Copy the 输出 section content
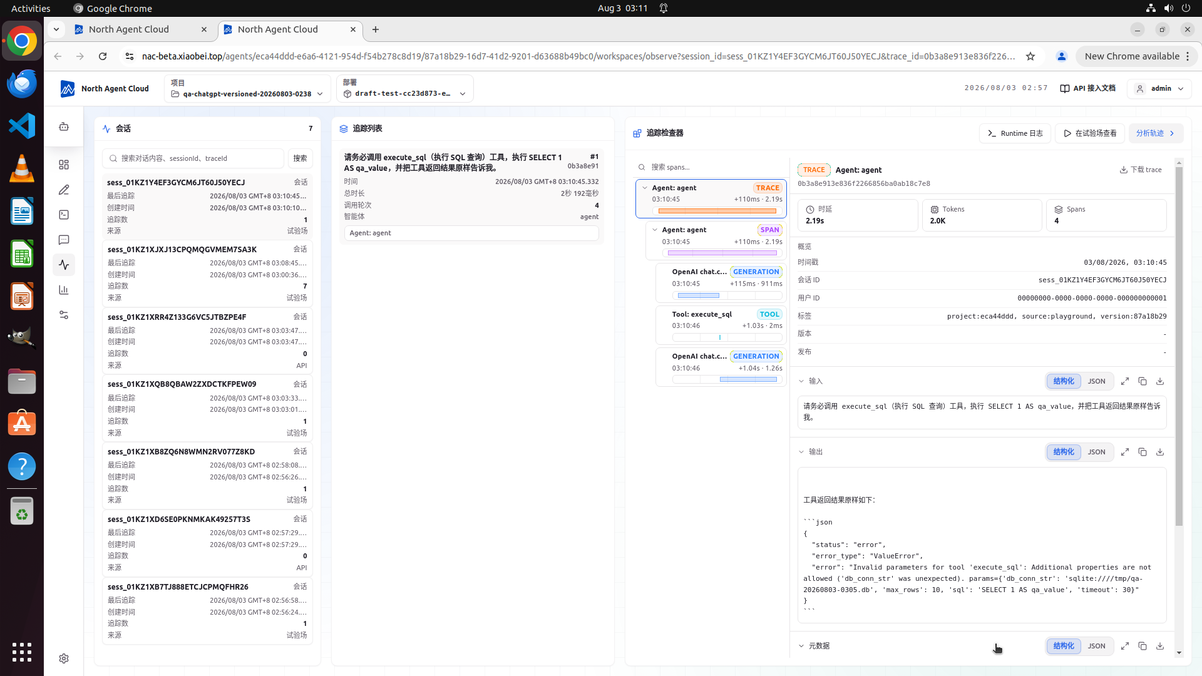The image size is (1202, 676). [1143, 452]
